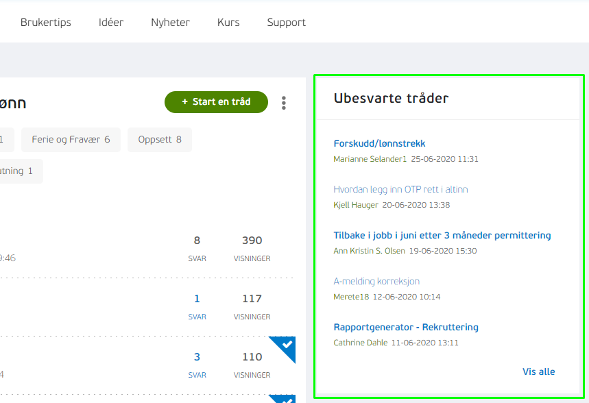Click the 8 svar reply count
Viewport: 589px width, 403px height.
click(x=197, y=241)
